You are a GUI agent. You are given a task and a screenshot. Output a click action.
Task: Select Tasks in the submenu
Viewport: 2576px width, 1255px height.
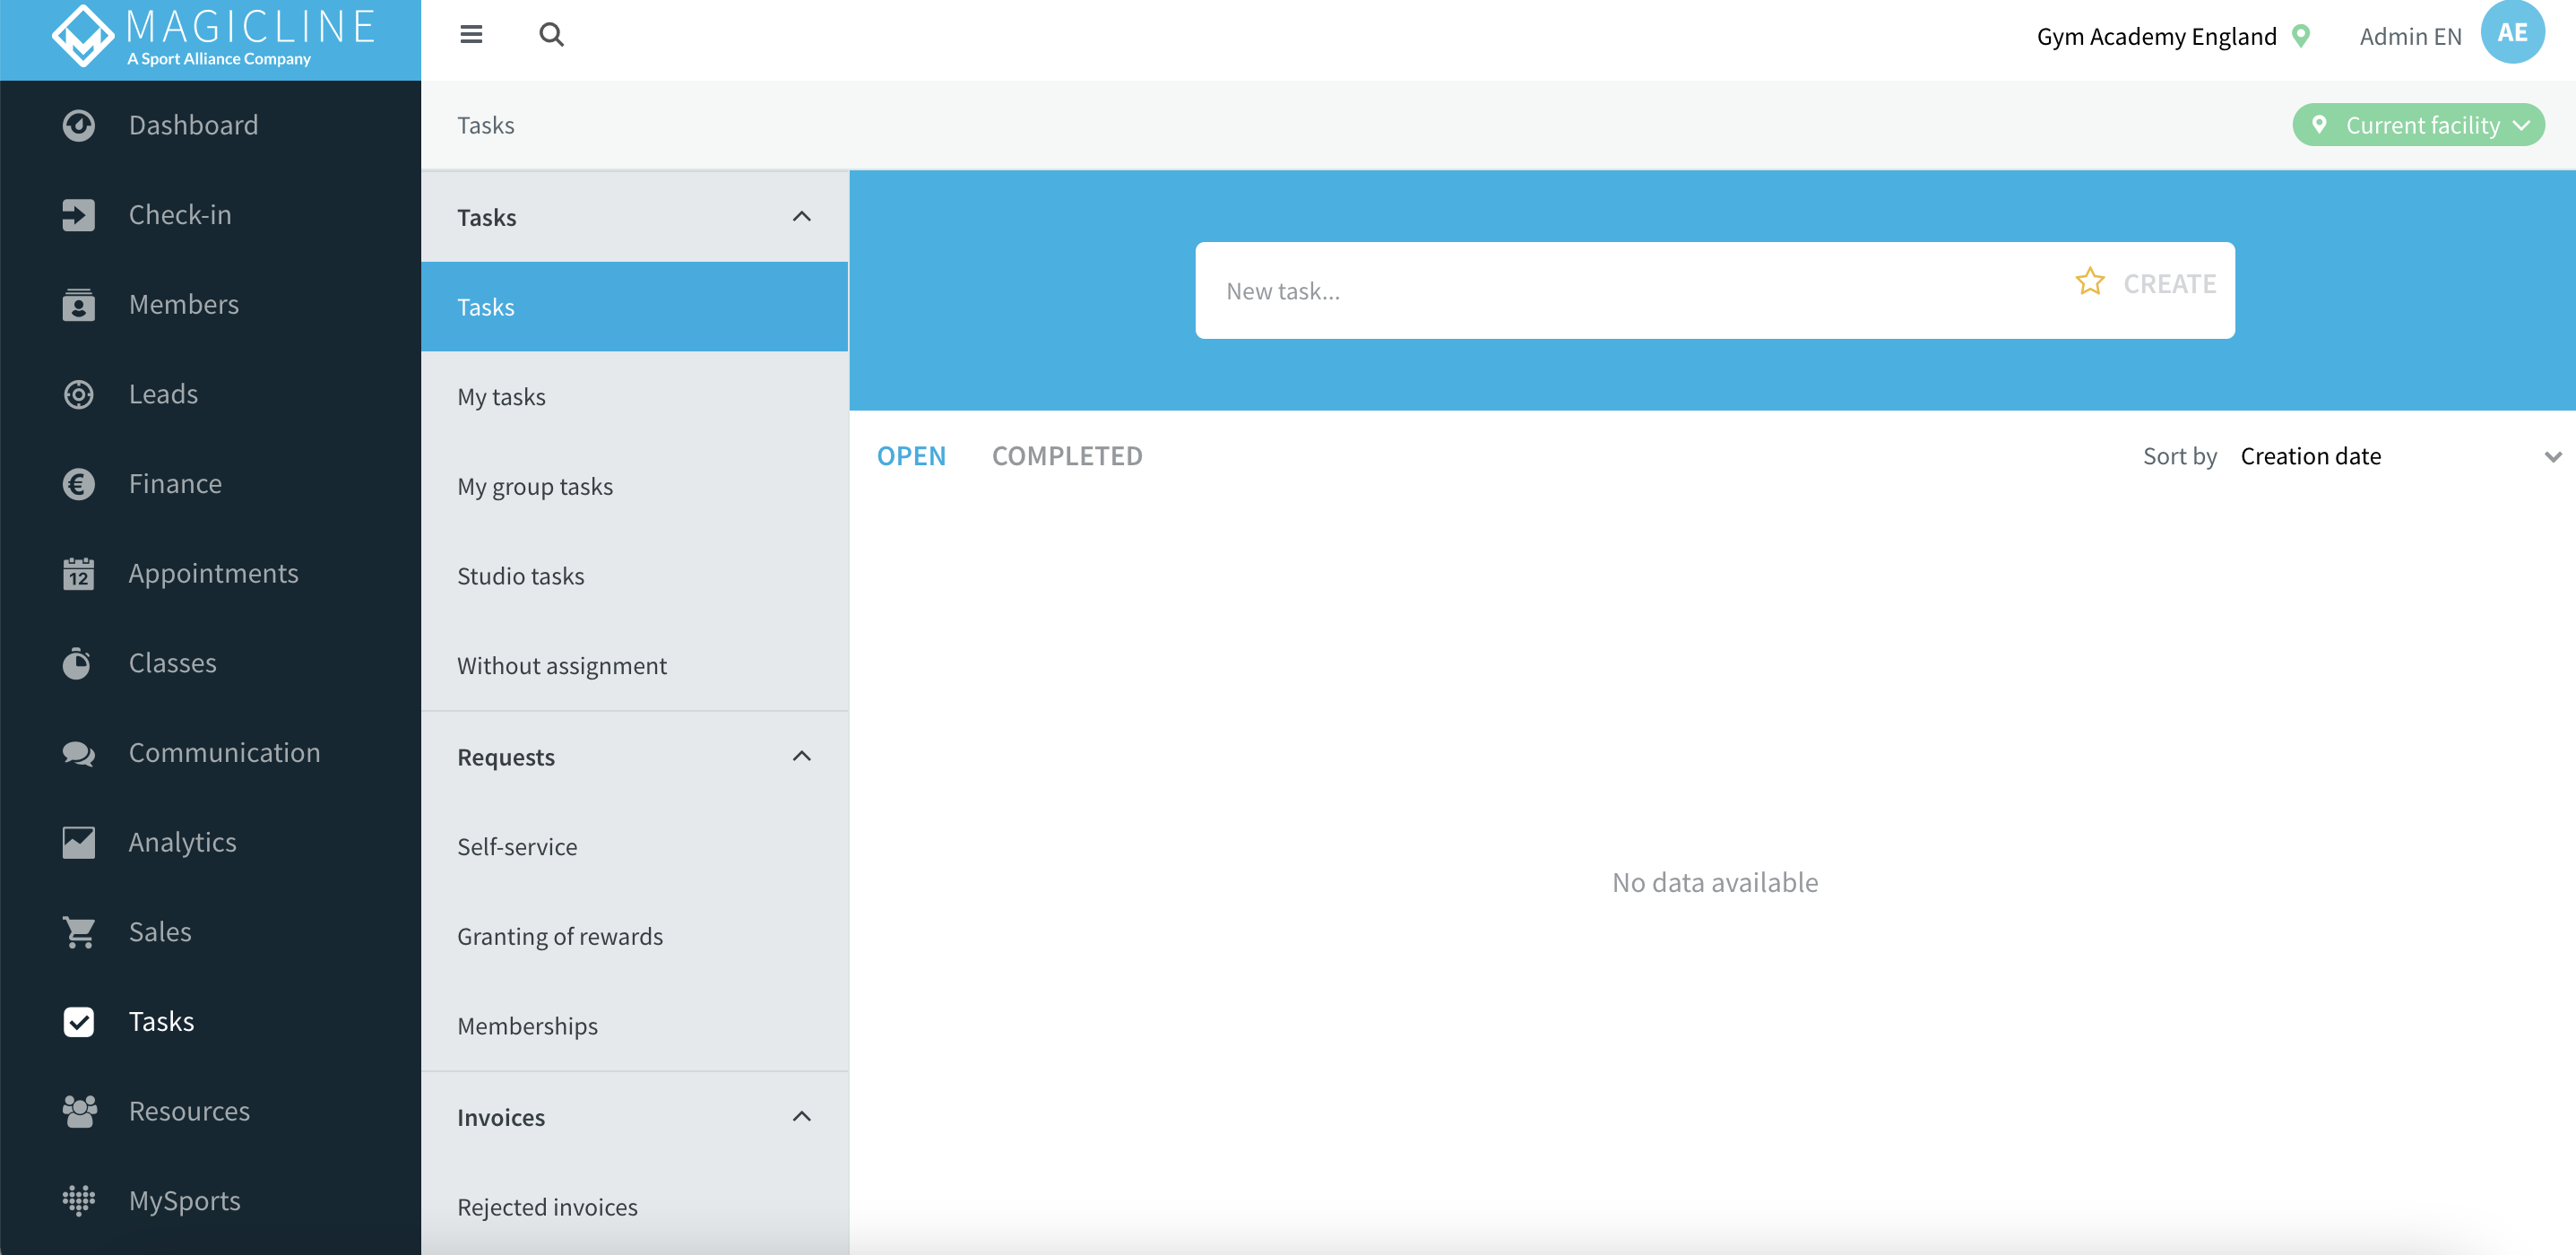coord(634,307)
